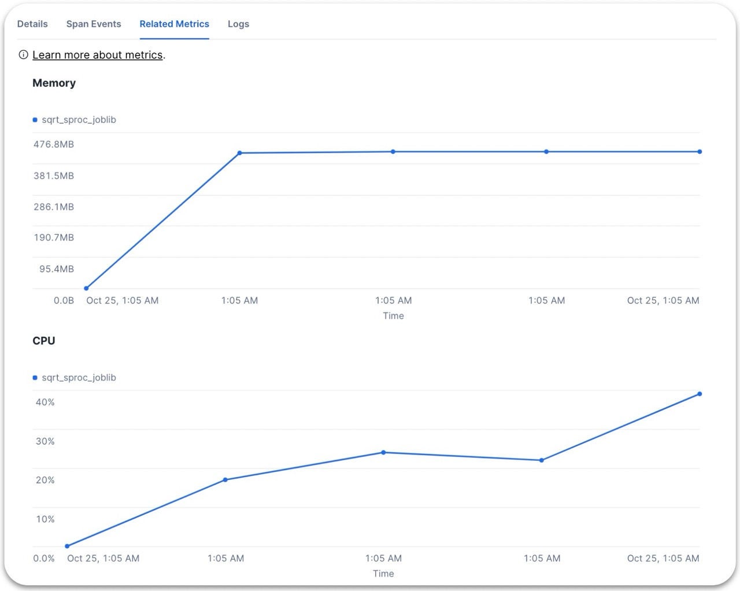Click the blue legend marker under CPU

35,378
